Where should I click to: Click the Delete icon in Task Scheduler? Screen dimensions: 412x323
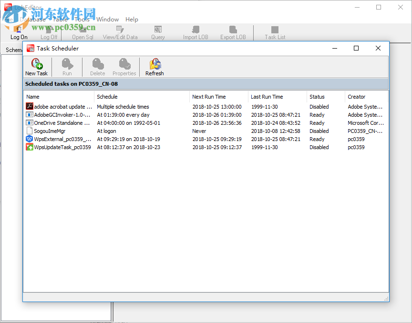pyautogui.click(x=97, y=67)
